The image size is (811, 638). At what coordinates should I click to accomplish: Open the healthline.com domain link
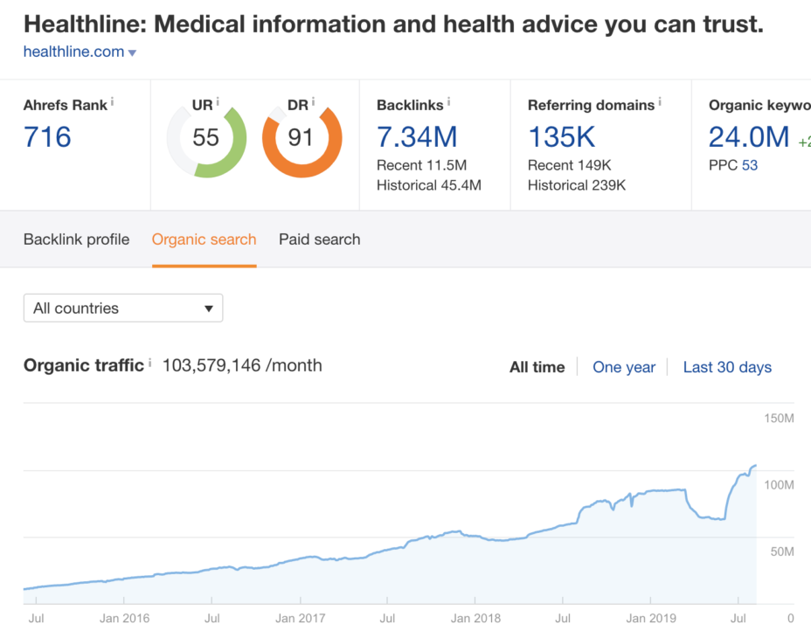coord(73,52)
